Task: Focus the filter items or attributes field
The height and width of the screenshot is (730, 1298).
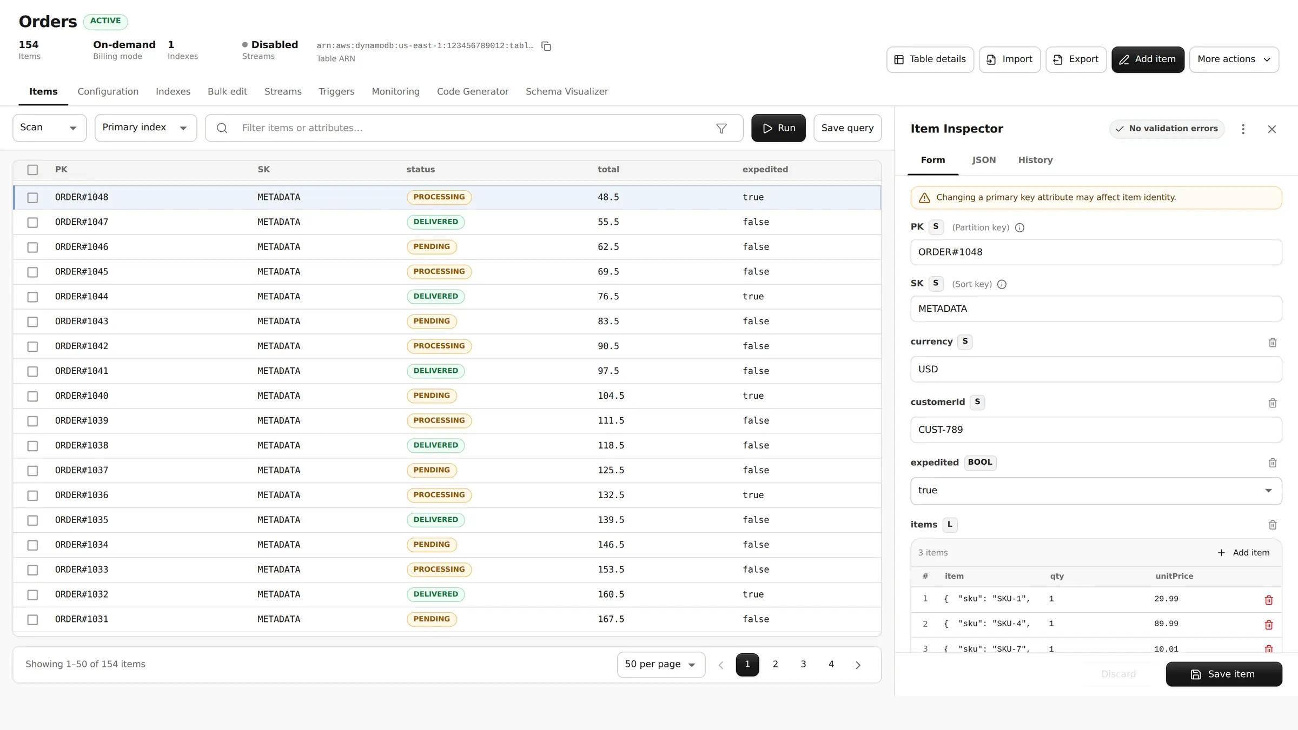Action: click(x=474, y=128)
